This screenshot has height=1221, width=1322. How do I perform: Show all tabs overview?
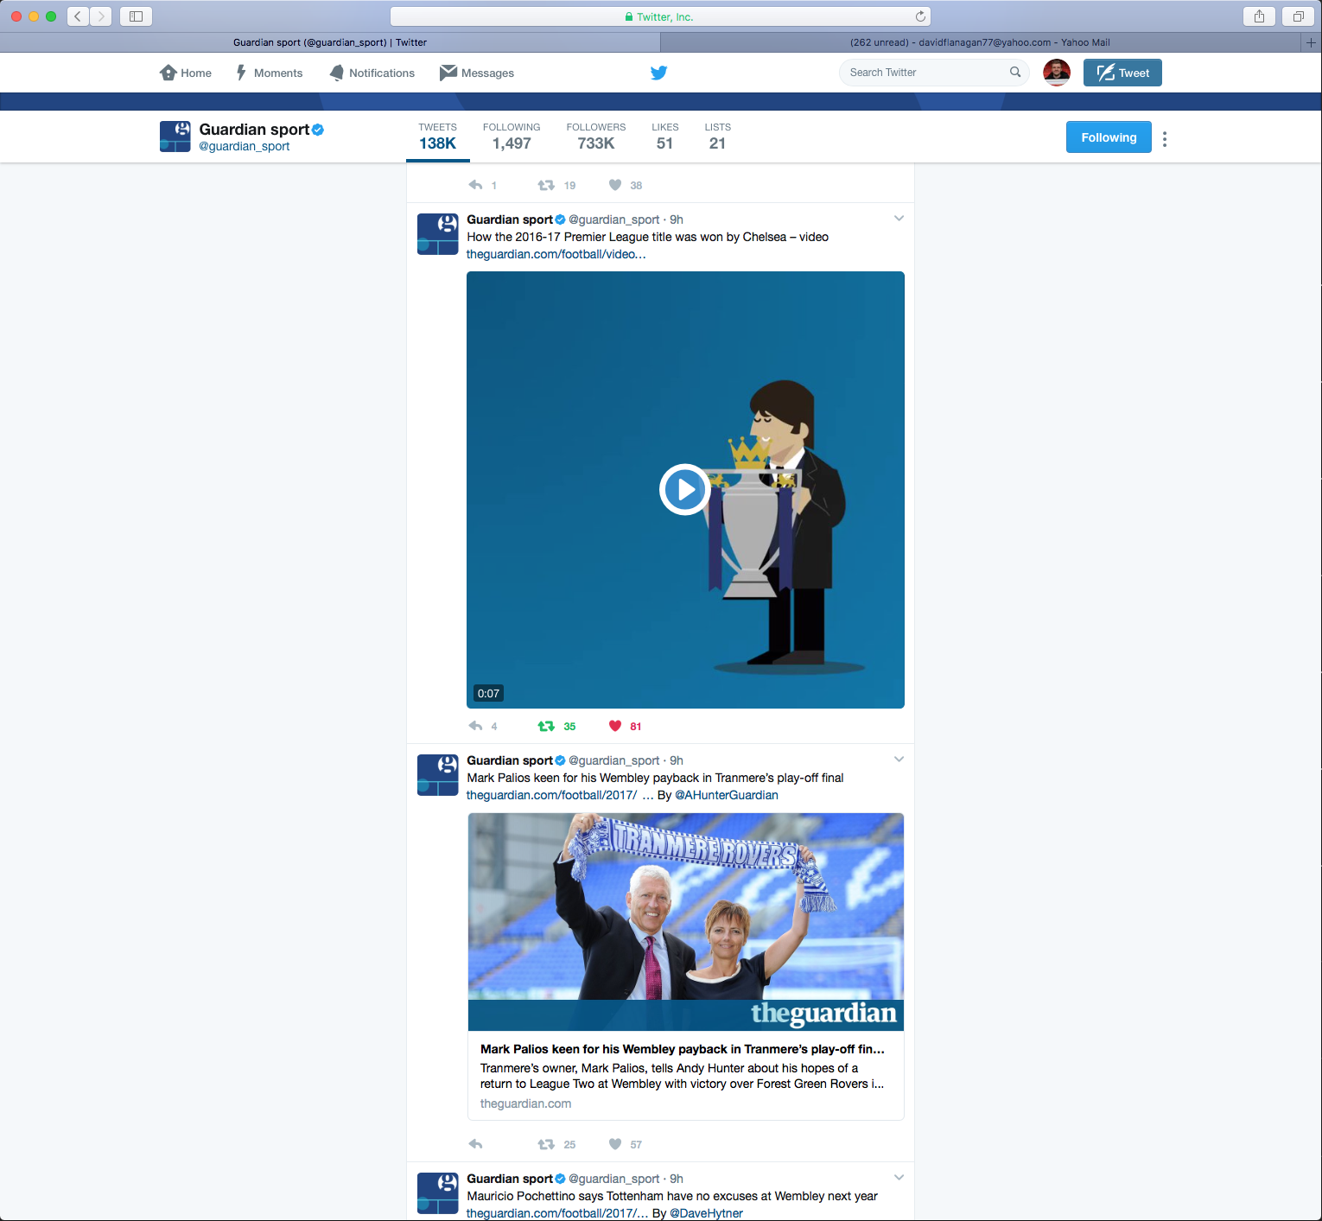(x=1298, y=16)
